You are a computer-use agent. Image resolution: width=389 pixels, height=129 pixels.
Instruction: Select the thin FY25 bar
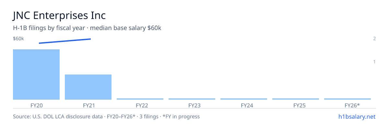pyautogui.click(x=296, y=99)
